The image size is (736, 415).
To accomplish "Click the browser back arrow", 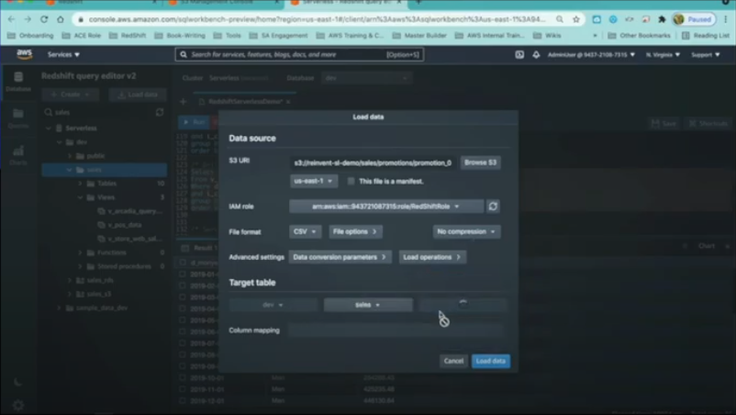I will click(12, 19).
